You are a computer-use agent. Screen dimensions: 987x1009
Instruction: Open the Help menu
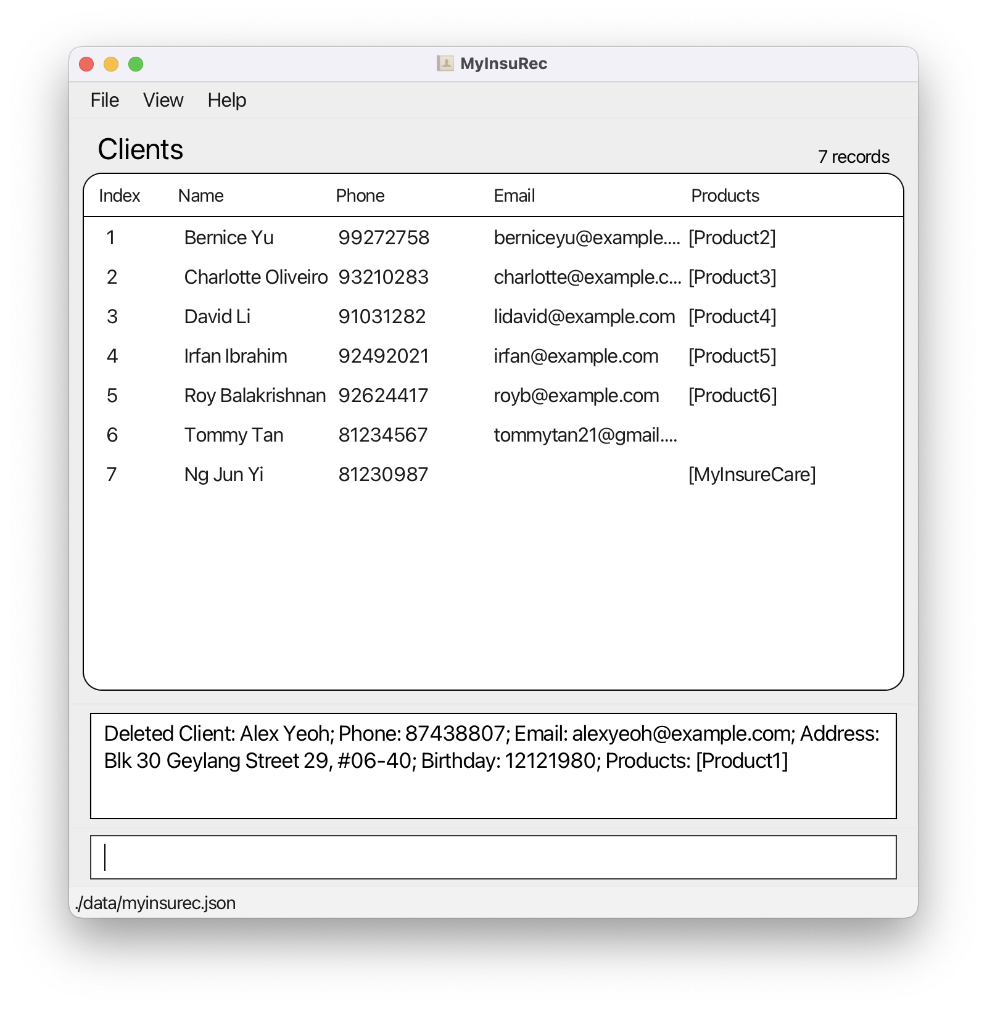point(226,100)
